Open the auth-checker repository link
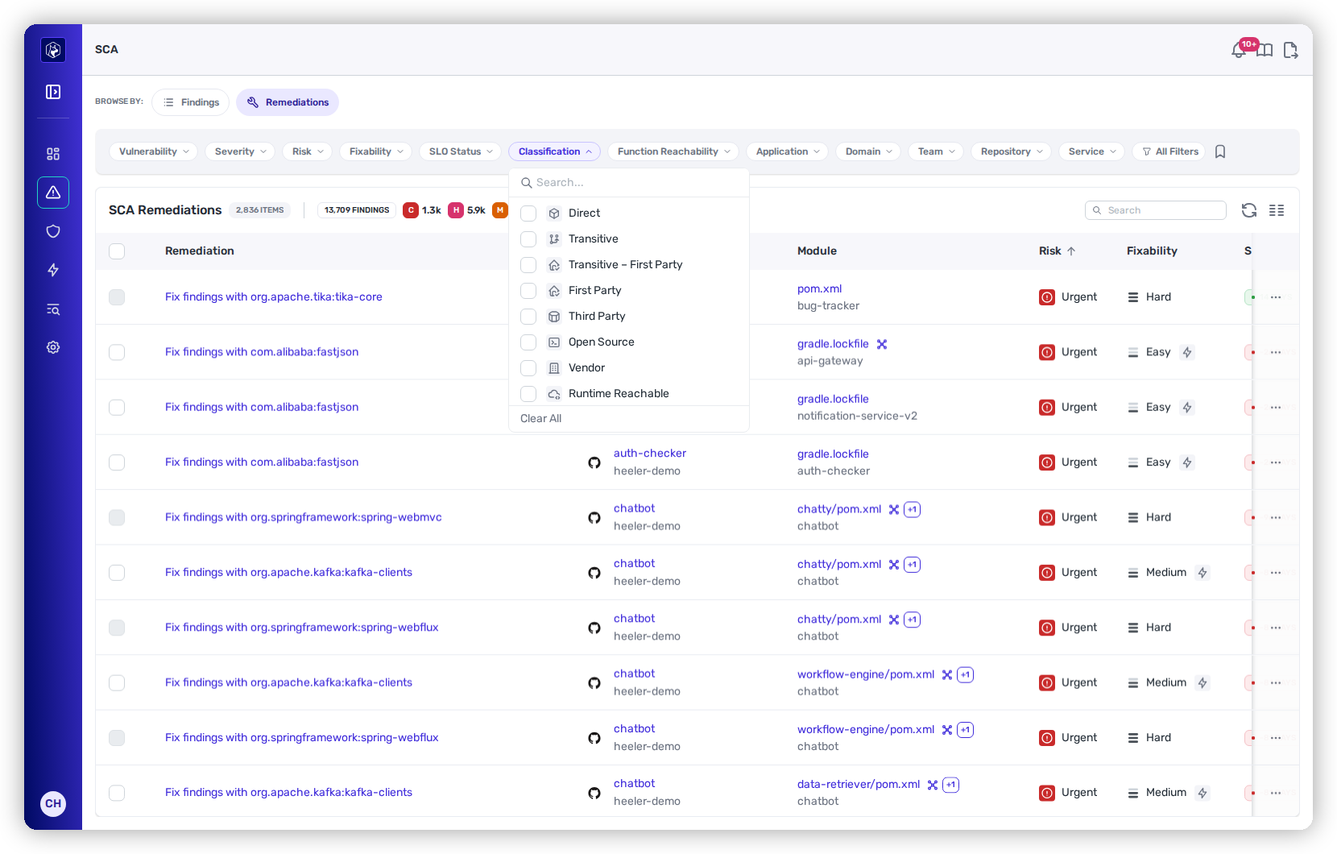This screenshot has width=1337, height=854. point(650,454)
